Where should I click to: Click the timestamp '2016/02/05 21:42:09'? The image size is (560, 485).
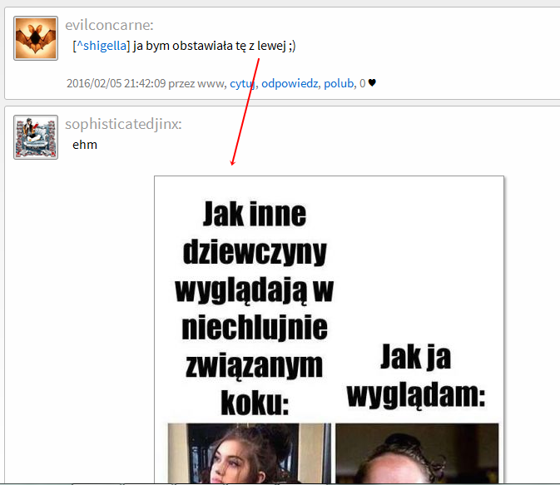pyautogui.click(x=116, y=83)
